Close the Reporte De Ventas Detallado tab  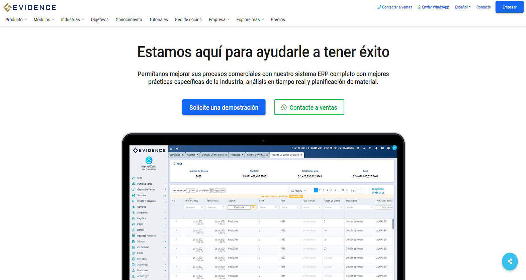(301, 155)
